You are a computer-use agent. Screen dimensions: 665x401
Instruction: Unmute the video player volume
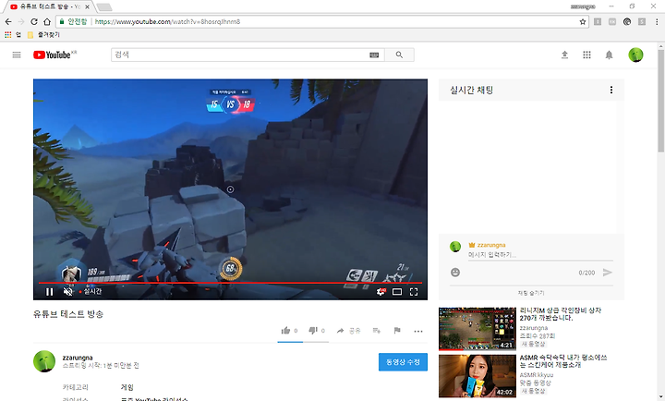67,292
